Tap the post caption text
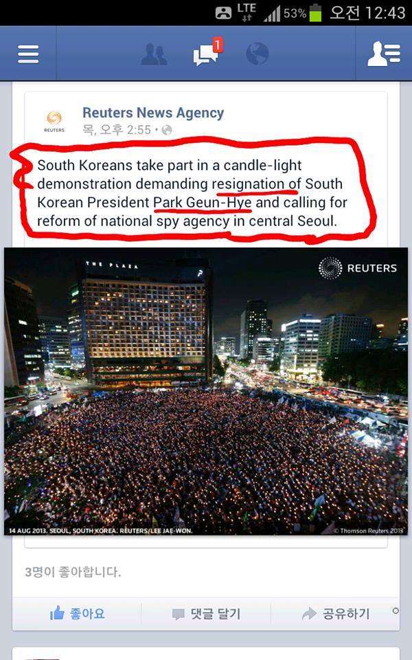Viewport: 412px width, 660px height. coord(192,192)
